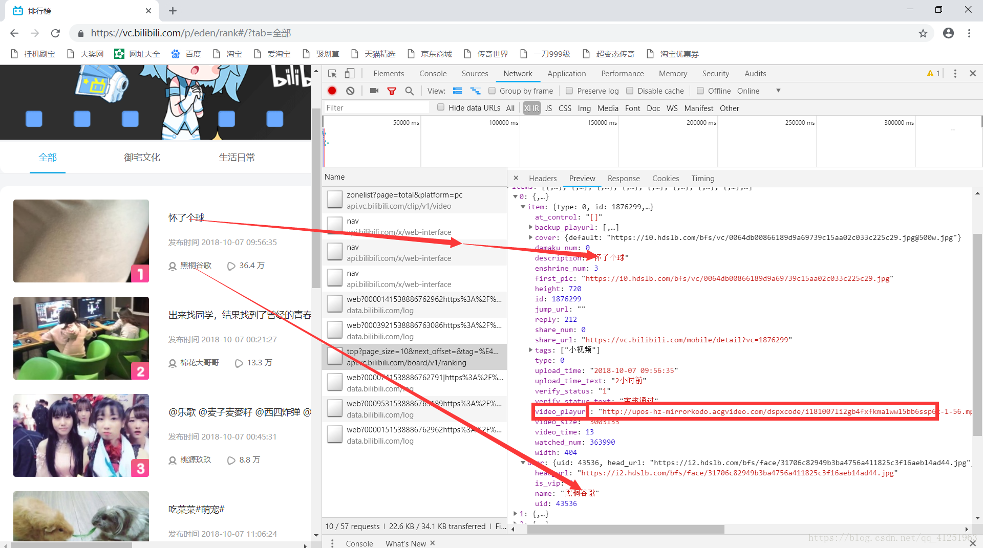Click the browser forward arrow
The image size is (983, 548).
(35, 33)
